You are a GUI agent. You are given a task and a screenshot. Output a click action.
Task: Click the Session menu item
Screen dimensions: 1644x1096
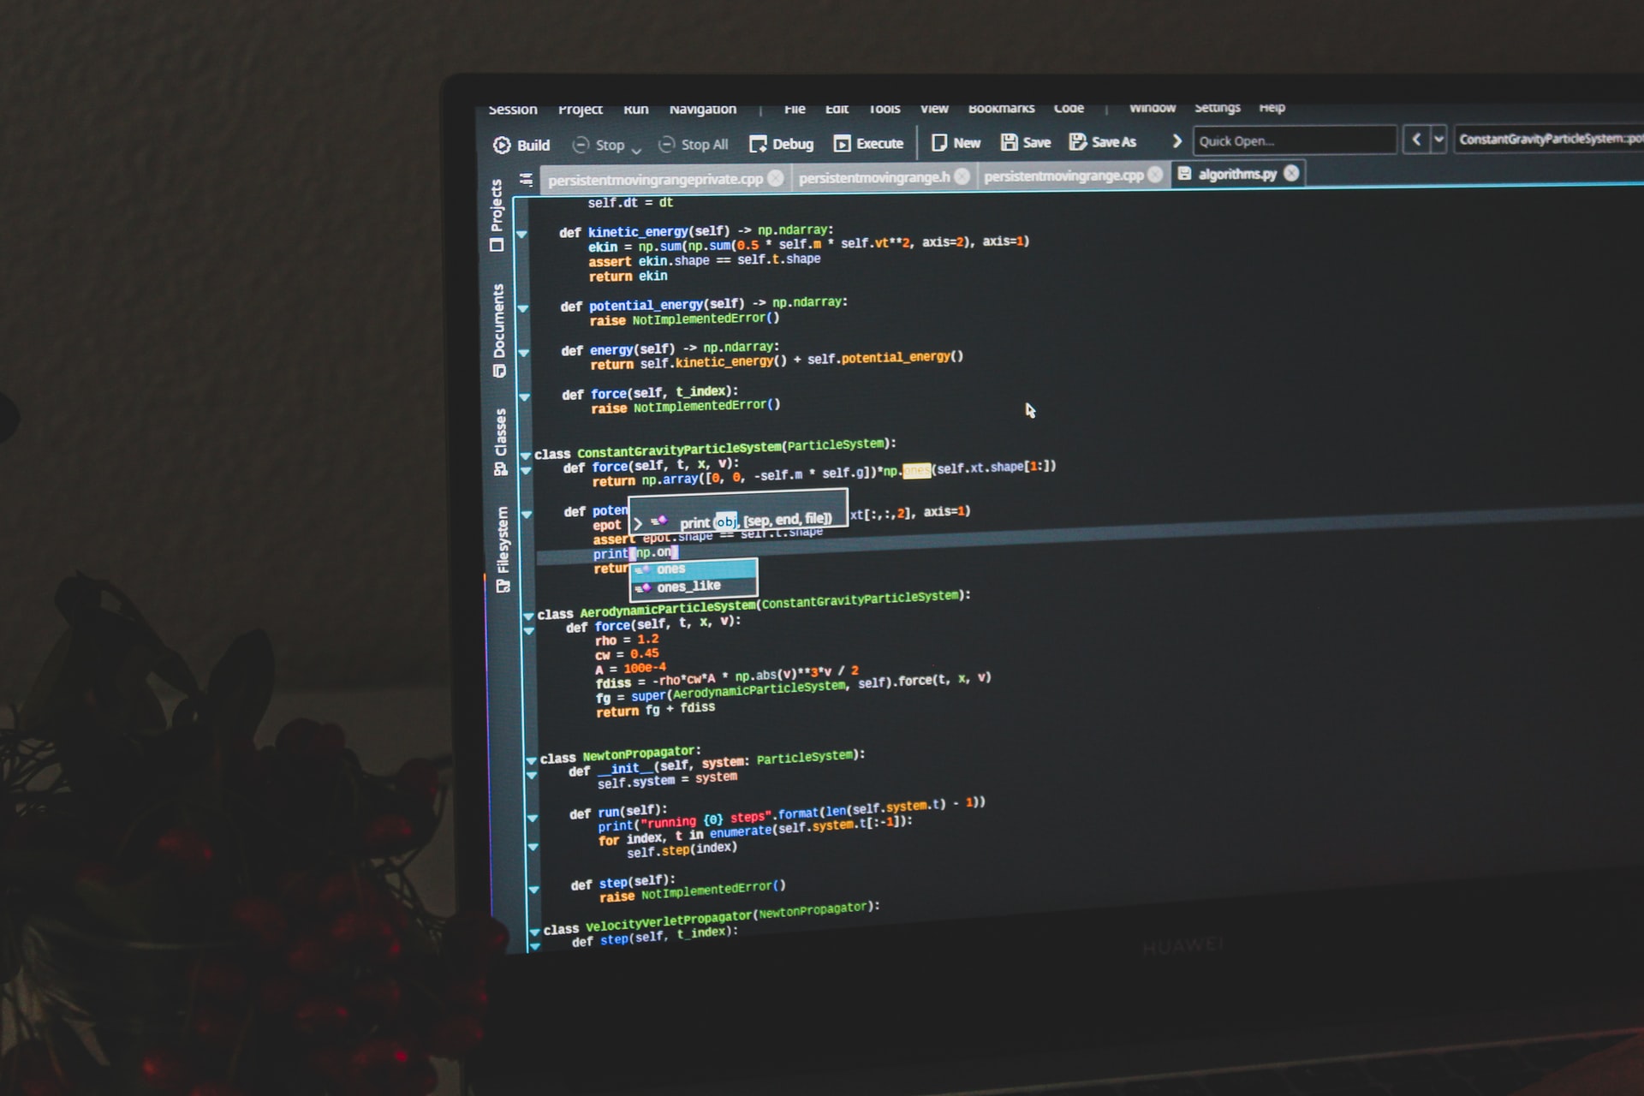click(513, 109)
